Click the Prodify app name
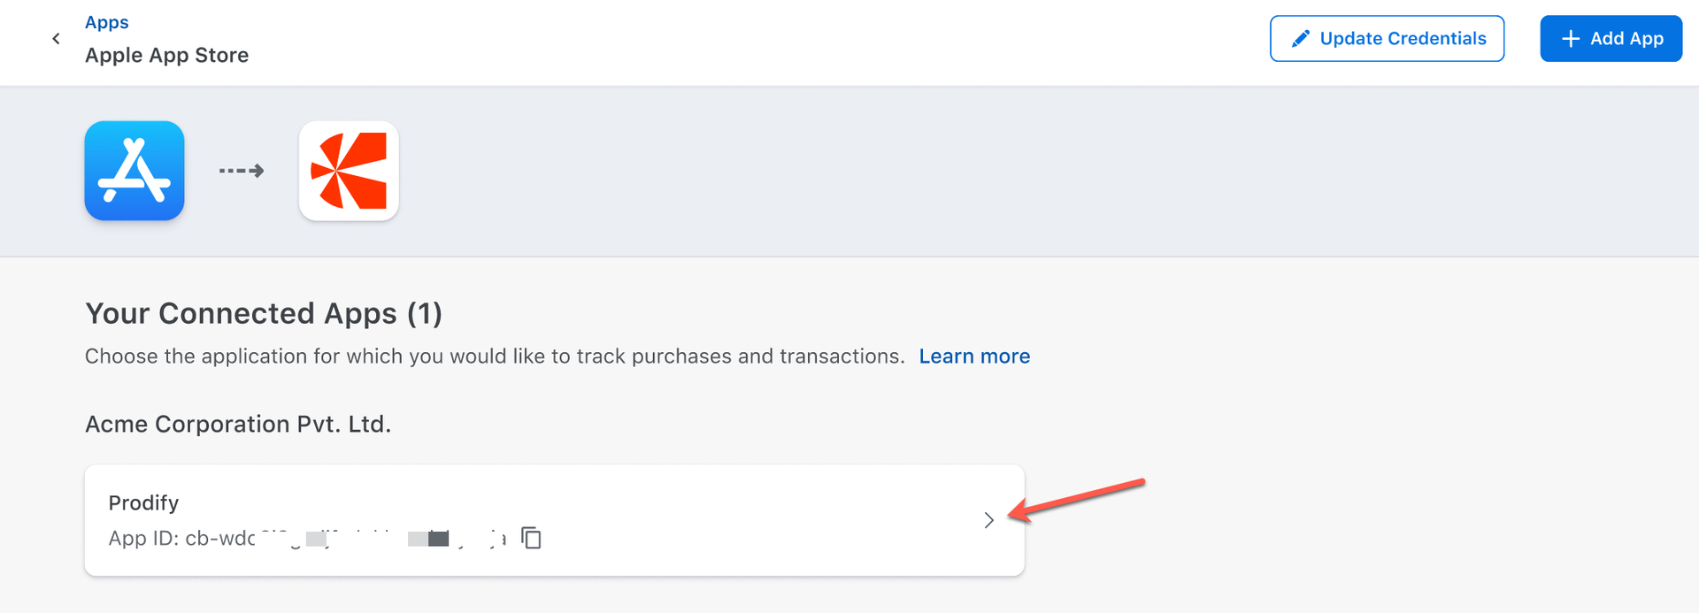Screen dimensions: 1699x613 click(143, 502)
